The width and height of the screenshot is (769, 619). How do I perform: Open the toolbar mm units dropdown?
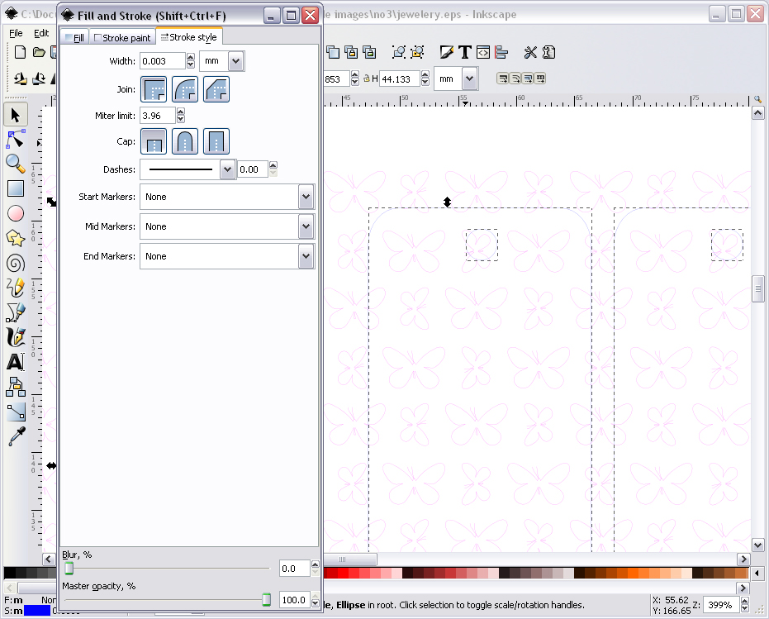469,79
